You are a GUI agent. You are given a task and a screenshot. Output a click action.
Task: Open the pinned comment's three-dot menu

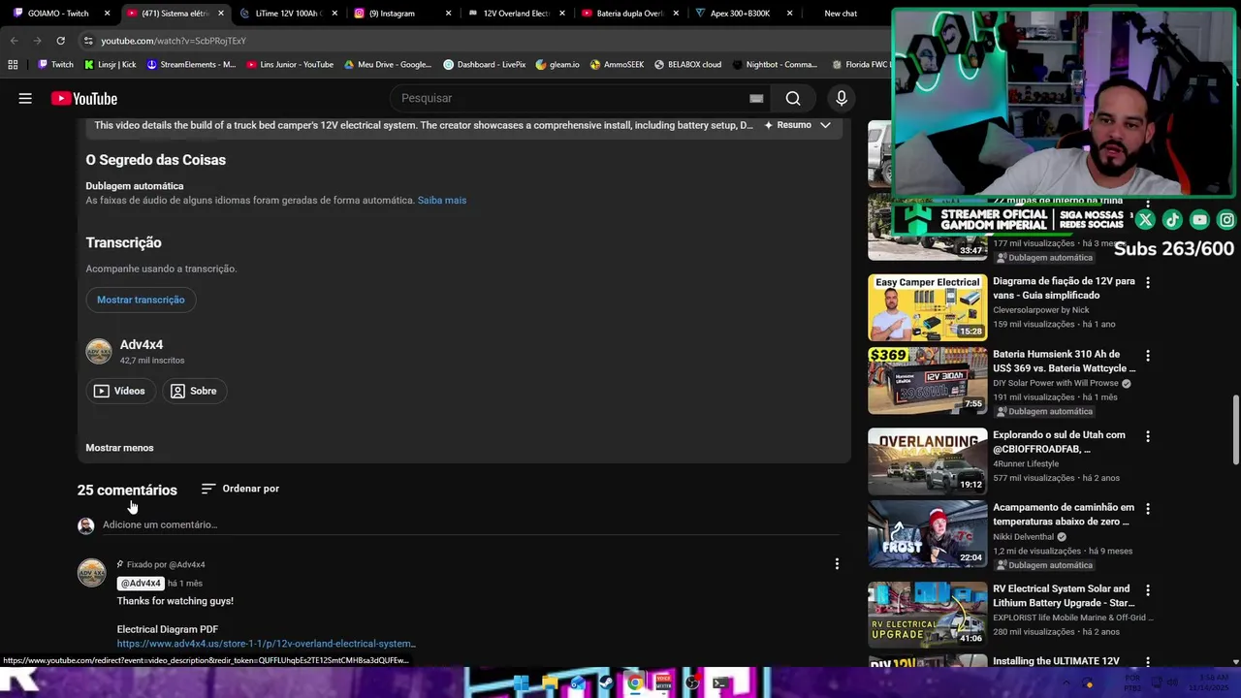[837, 563]
